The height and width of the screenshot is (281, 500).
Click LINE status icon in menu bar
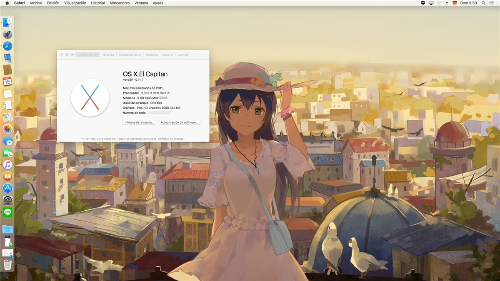point(423,3)
